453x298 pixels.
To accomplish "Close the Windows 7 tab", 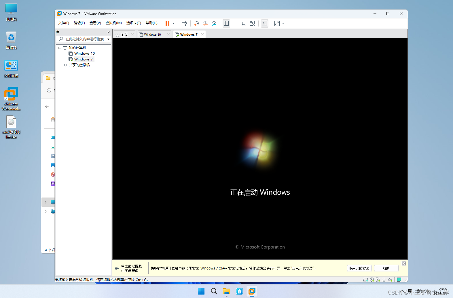I will [x=202, y=34].
